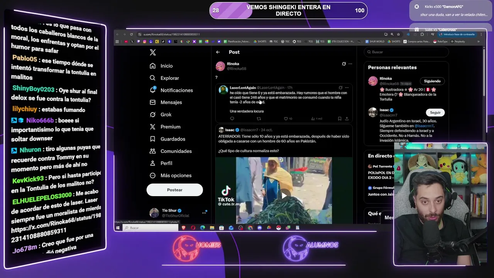Open the @isaacrrr7 link in Isaac's bio
The image size is (494, 278).
tap(424, 126)
